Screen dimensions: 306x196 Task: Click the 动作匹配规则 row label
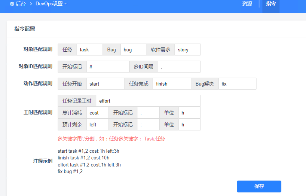pos(38,83)
